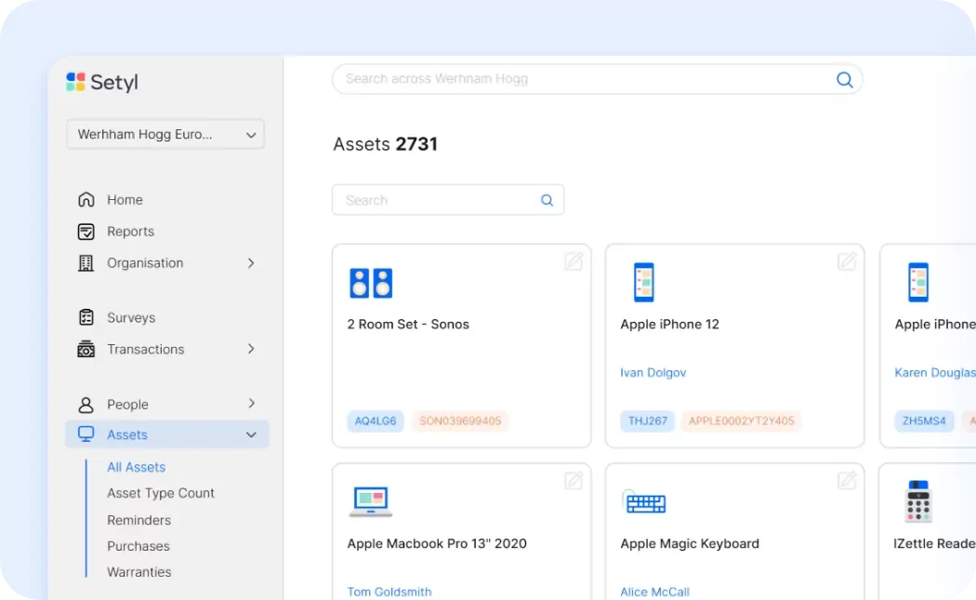This screenshot has height=600, width=976.
Task: Click the Surveys clipboard icon
Action: coord(86,317)
